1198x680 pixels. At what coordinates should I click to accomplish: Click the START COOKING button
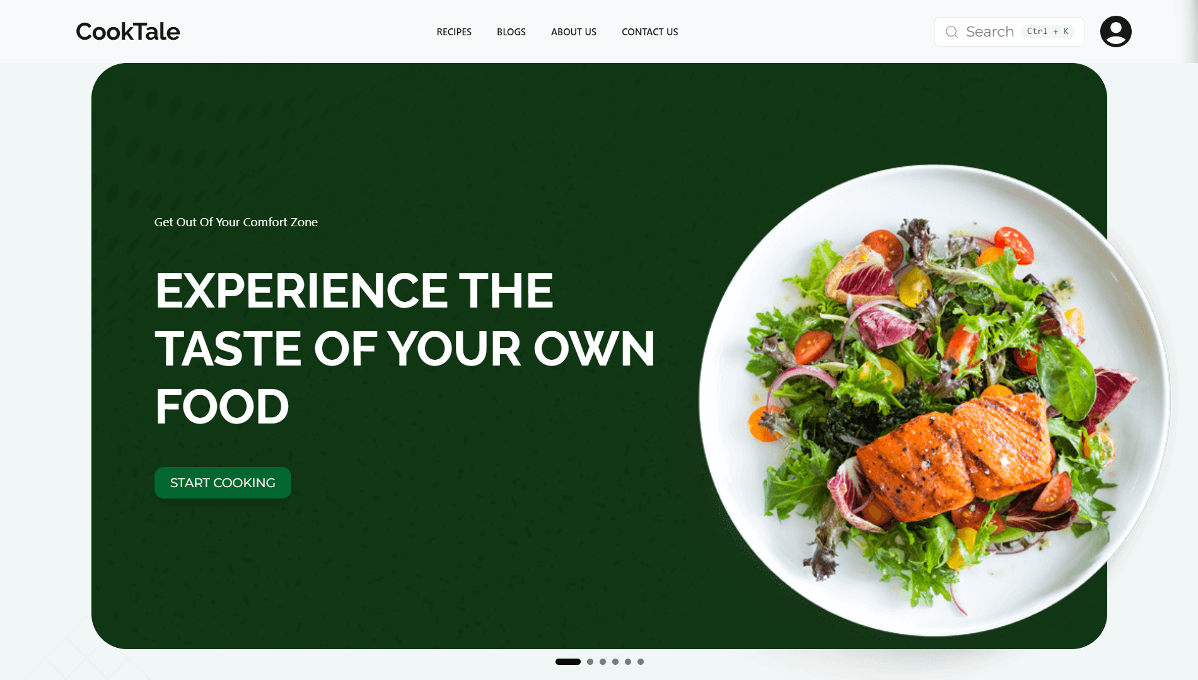click(x=223, y=483)
